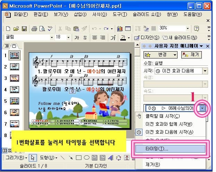The image size is (216, 172).
Task: Switch to the slides thumbnail tab
Action: click(14, 46)
